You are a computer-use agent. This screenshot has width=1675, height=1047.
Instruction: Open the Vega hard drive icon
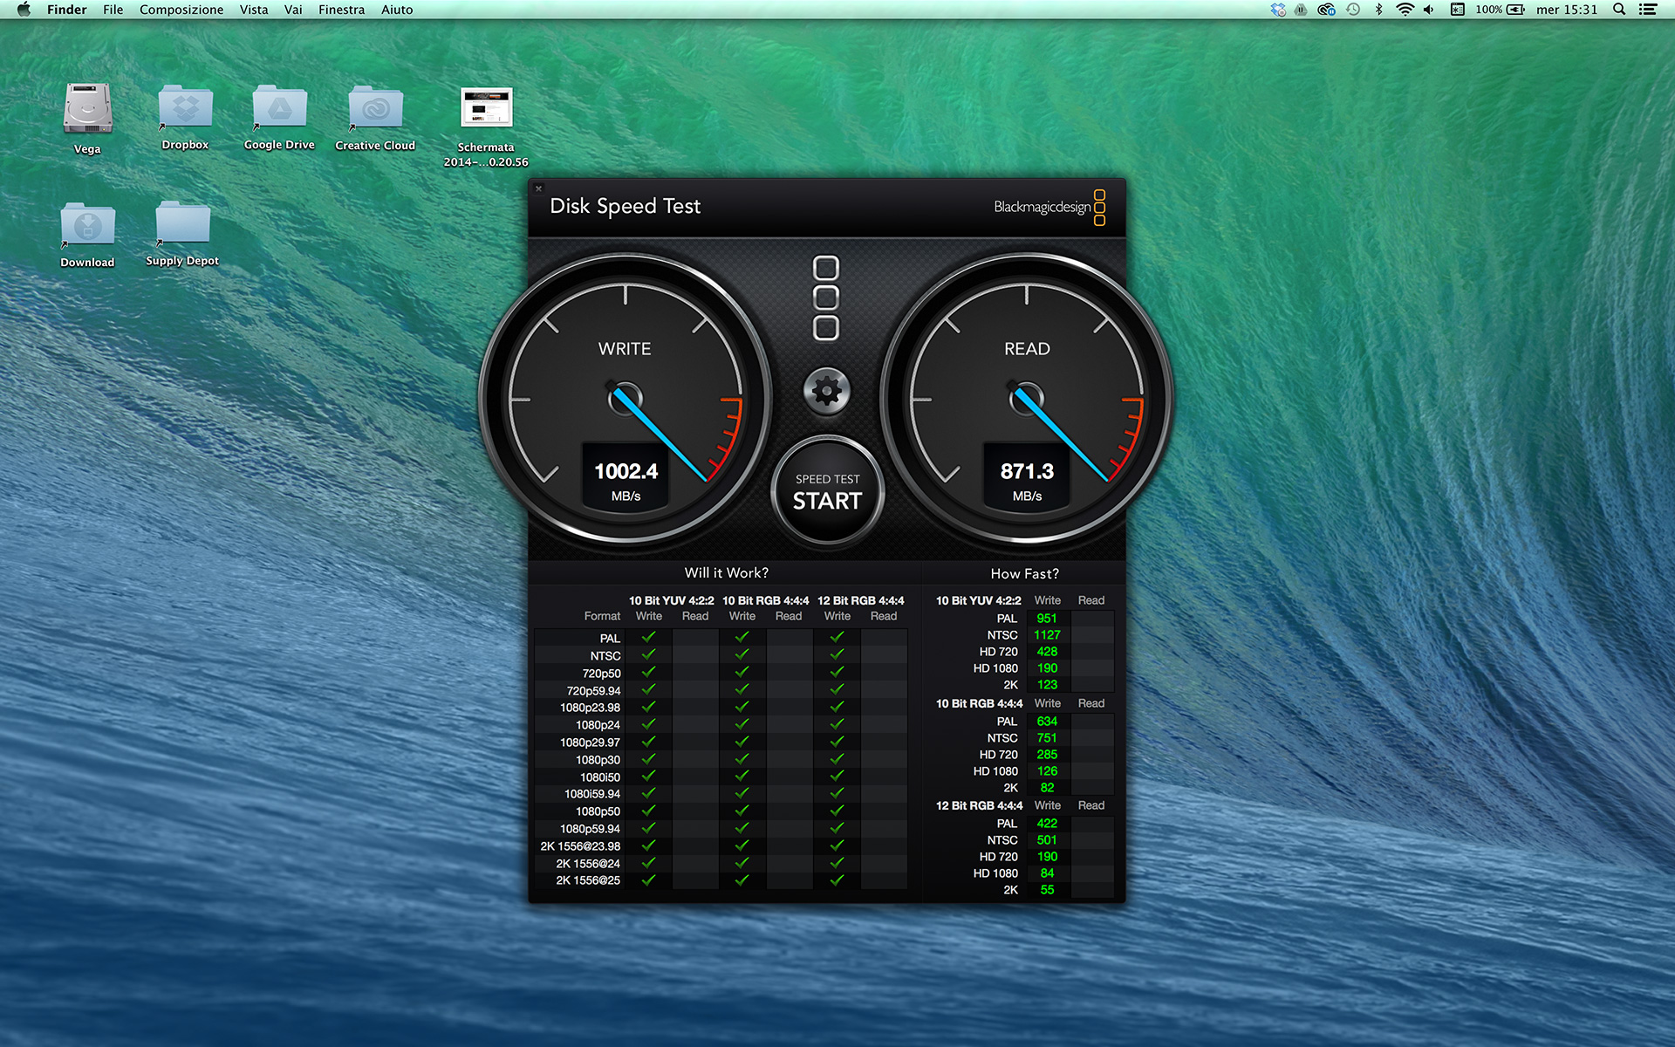click(87, 110)
